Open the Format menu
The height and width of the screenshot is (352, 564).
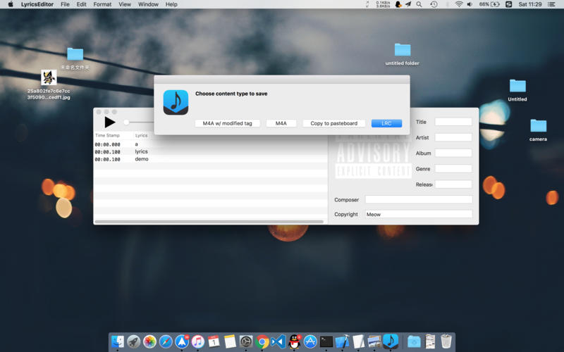pyautogui.click(x=102, y=4)
